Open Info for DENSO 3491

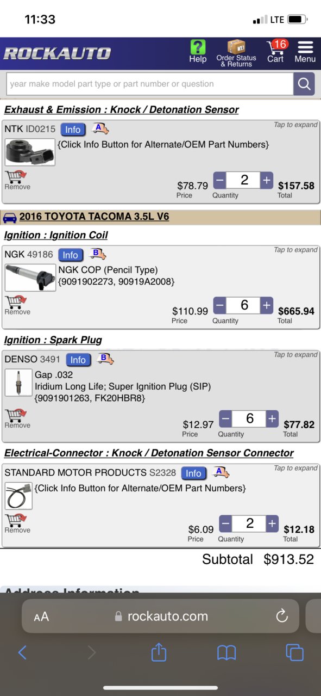(x=78, y=360)
